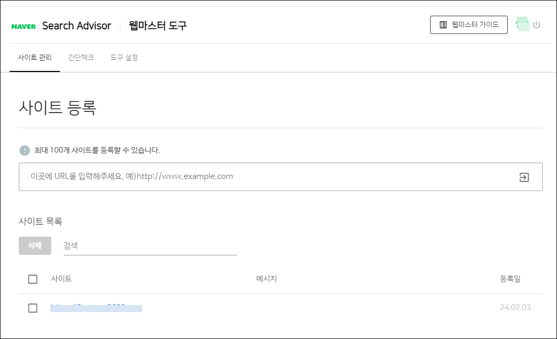Click the 사이트 column header
This screenshot has height=339, width=557.
62,278
